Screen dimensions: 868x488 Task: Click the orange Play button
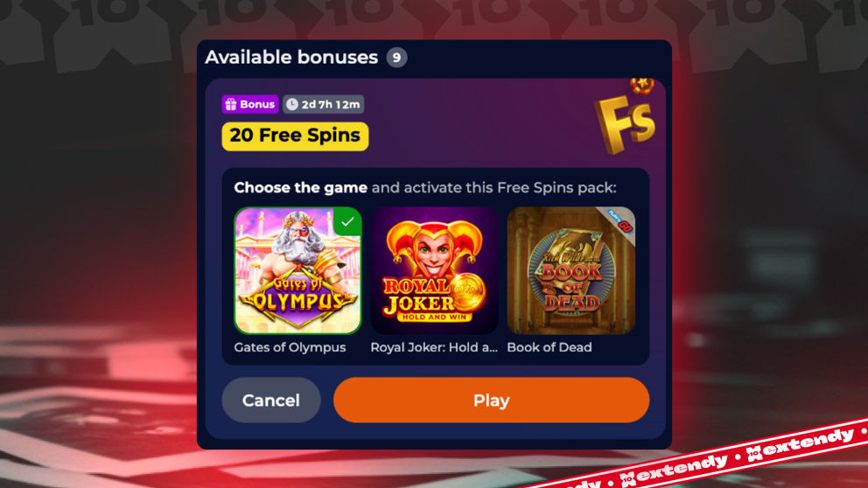tap(491, 400)
